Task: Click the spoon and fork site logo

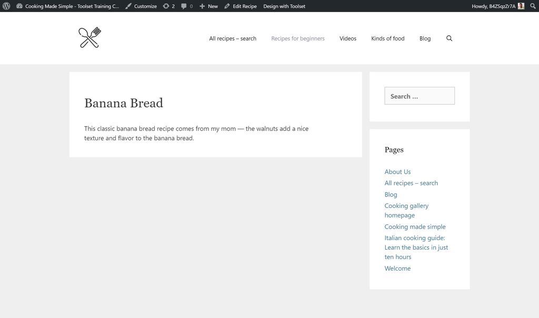Action: point(89,37)
